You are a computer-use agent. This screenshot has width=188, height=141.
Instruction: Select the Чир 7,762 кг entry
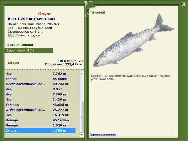(40, 74)
